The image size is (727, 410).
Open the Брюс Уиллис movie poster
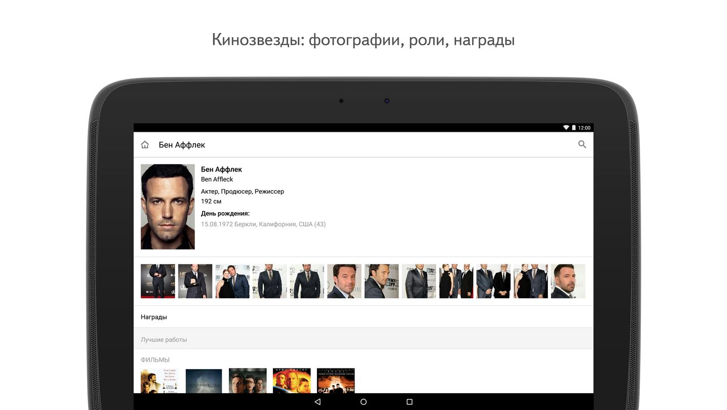(291, 381)
